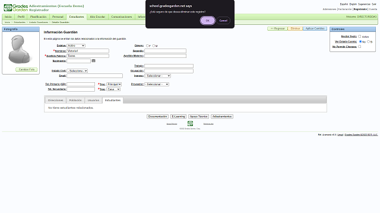Open the Facturación module link

tap(345, 9)
